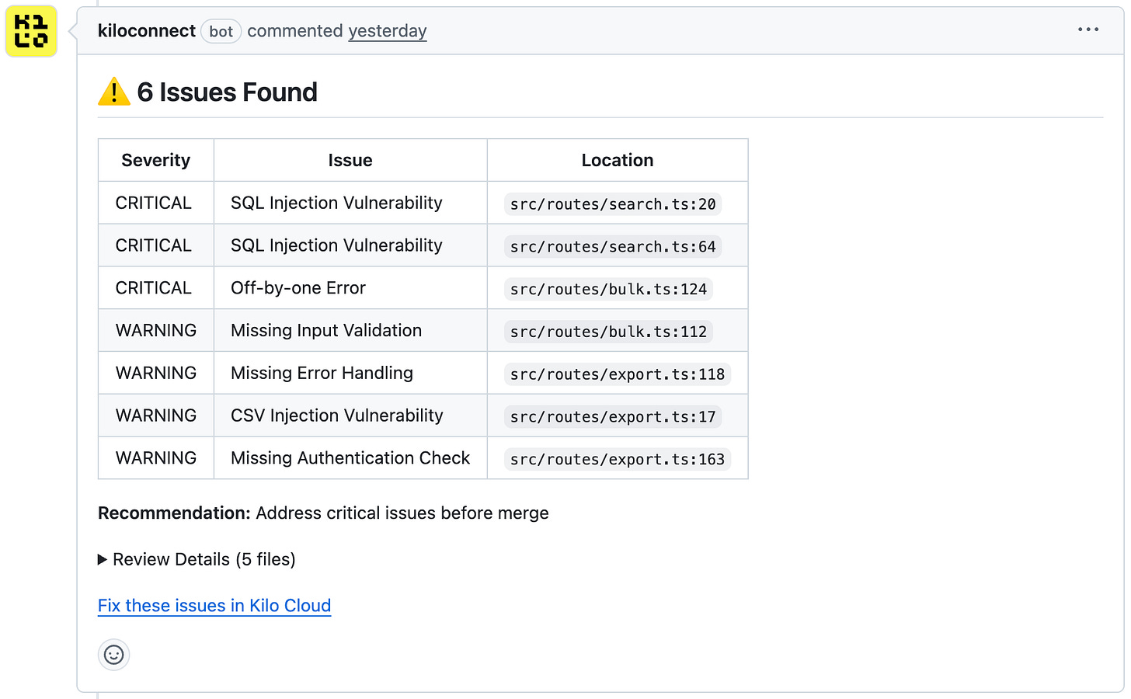Select the src/routes/export.ts:118 location code

coord(617,374)
